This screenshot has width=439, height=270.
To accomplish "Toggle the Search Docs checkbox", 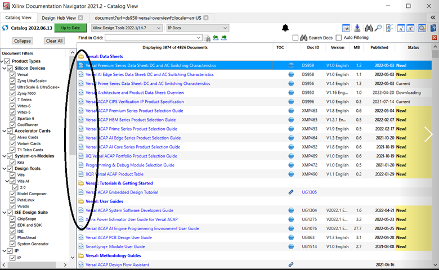I will (295, 38).
